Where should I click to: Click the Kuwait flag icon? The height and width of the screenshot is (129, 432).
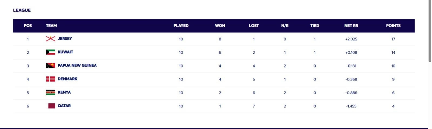pyautogui.click(x=50, y=52)
